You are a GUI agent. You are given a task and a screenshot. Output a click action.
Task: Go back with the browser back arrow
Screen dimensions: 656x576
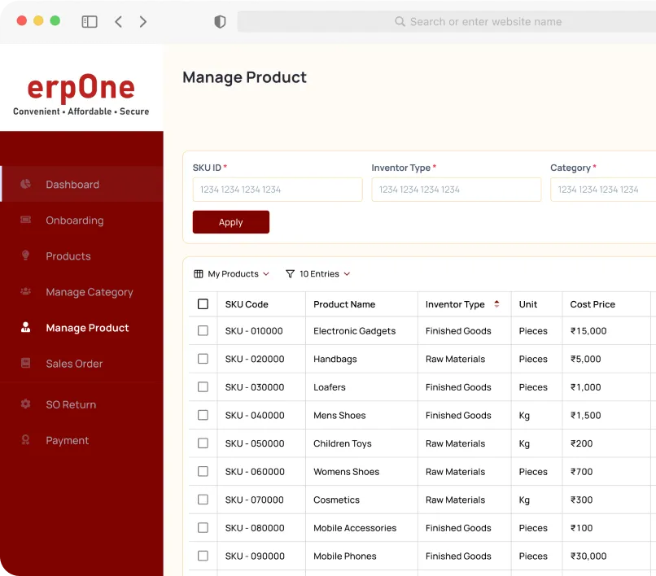(118, 22)
